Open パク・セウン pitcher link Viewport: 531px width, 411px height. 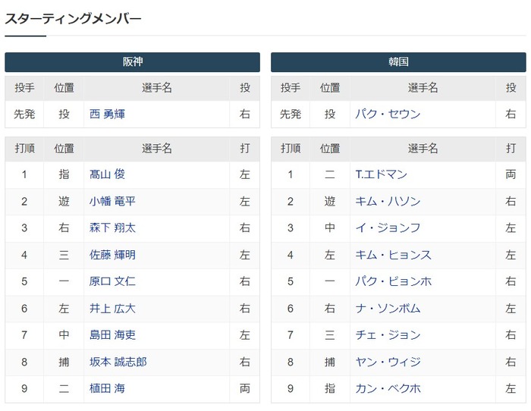(x=388, y=115)
